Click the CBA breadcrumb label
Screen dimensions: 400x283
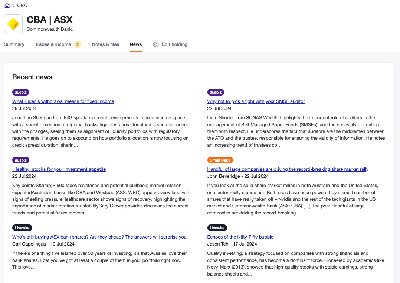click(x=22, y=5)
